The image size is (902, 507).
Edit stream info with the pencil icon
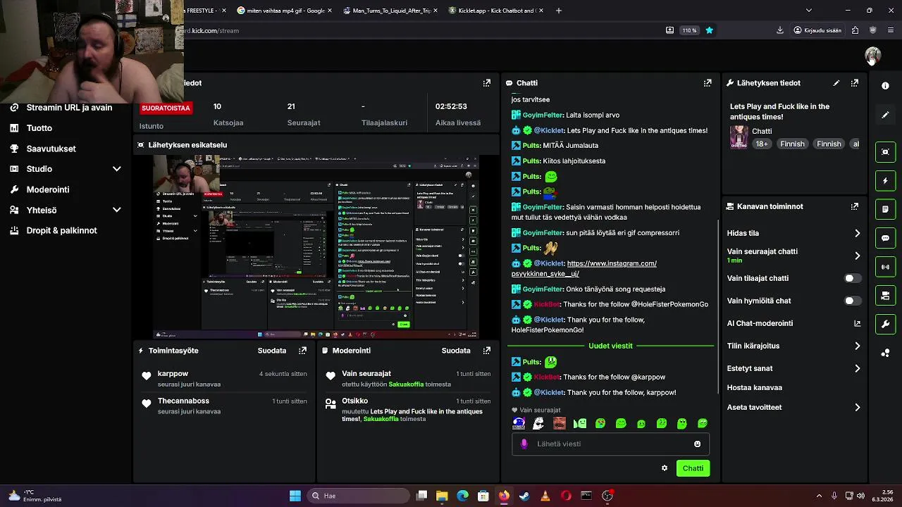pos(836,83)
